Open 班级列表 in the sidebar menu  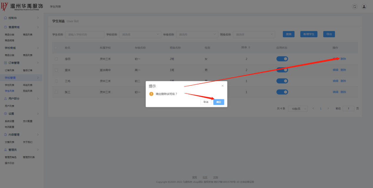click(x=28, y=91)
